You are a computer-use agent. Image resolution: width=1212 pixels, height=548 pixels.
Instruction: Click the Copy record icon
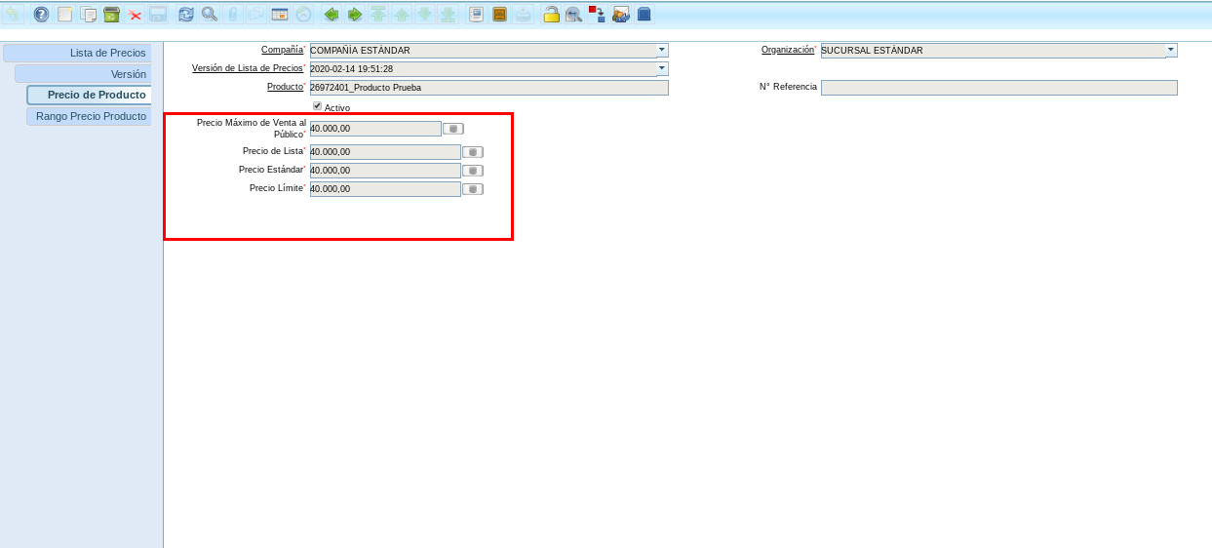pos(89,15)
